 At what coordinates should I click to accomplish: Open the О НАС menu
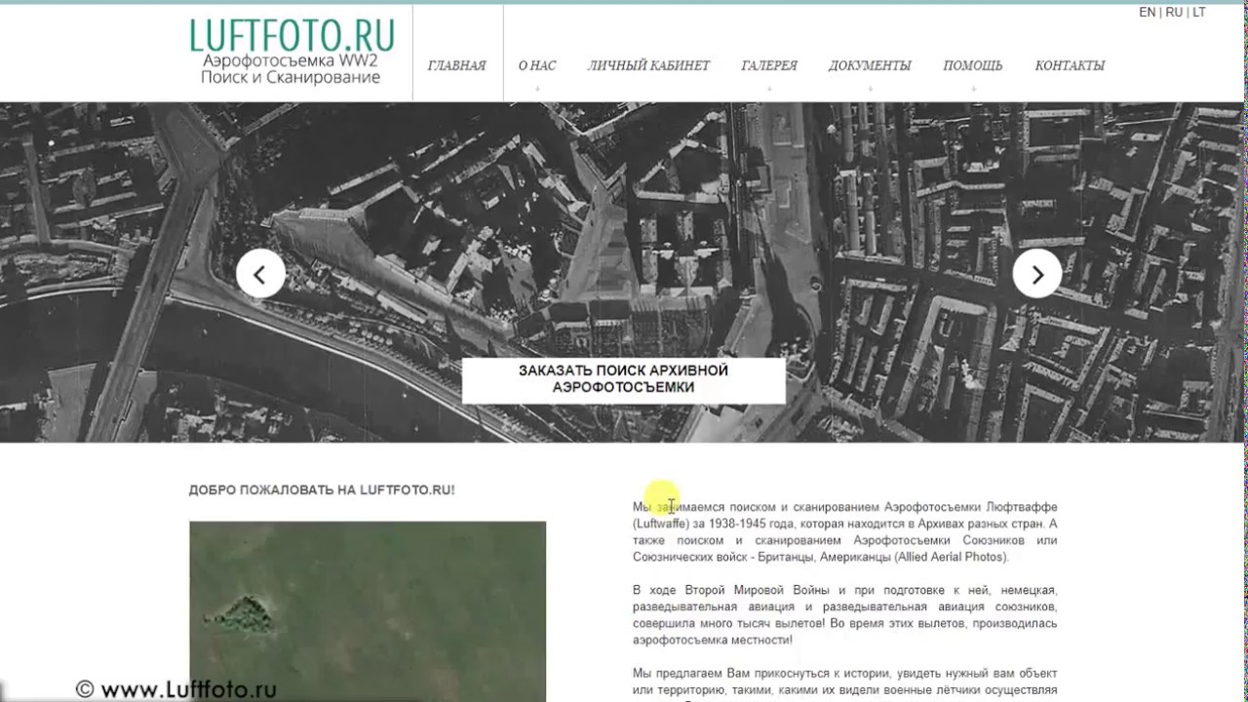[537, 65]
